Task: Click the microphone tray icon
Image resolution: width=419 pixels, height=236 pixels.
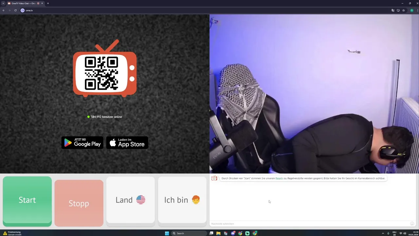Action: [388, 233]
